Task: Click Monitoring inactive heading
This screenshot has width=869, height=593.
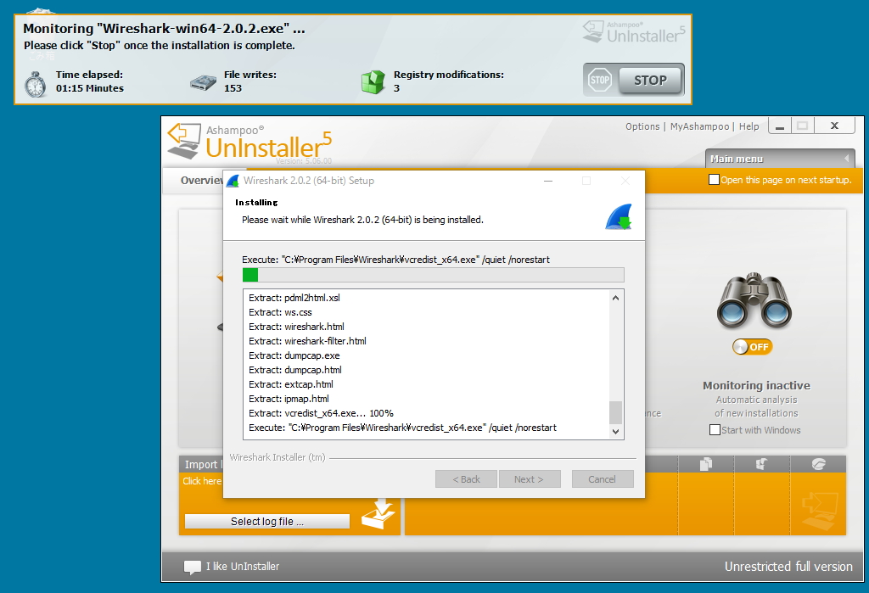Action: click(756, 385)
